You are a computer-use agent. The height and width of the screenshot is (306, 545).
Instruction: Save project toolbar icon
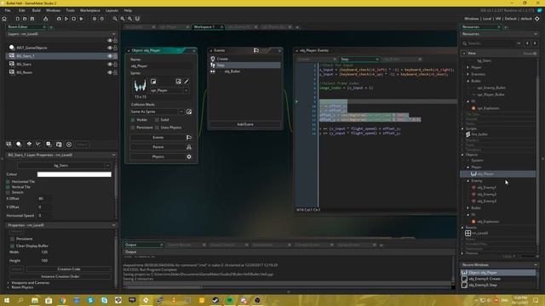(x=32, y=19)
